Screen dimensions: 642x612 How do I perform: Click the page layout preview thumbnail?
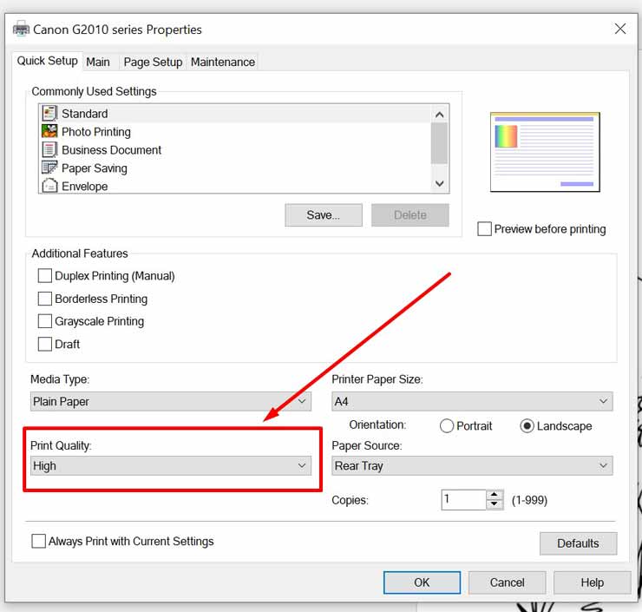coord(545,152)
